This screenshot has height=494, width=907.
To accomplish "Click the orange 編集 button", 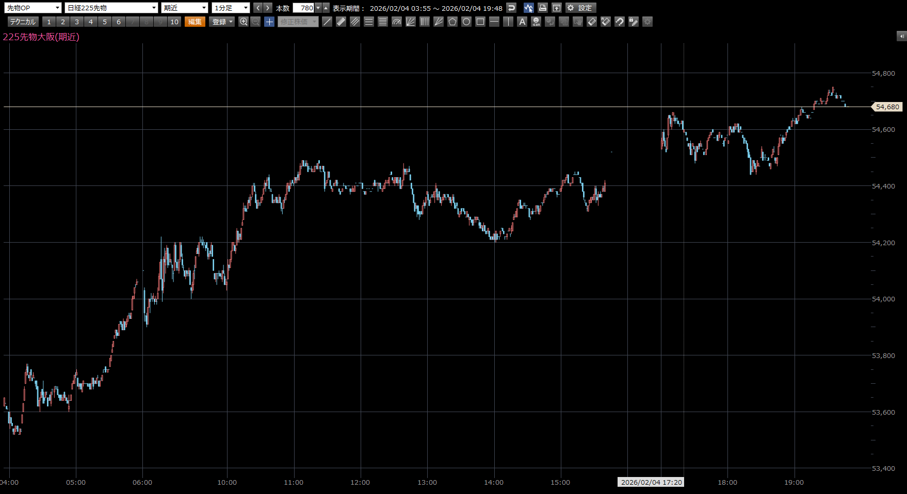I will click(x=195, y=22).
